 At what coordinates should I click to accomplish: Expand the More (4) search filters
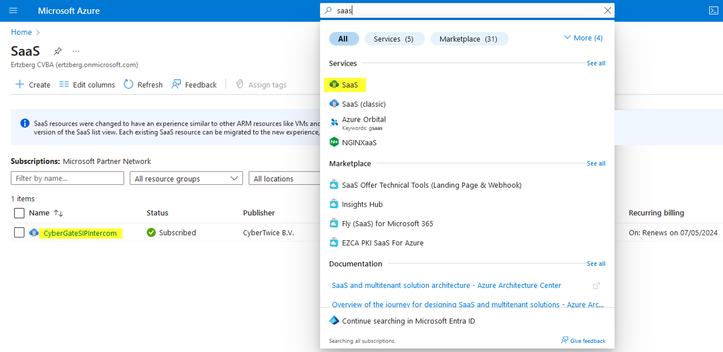583,38
